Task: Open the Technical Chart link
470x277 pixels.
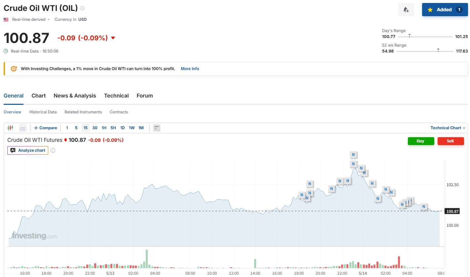Action: point(448,128)
